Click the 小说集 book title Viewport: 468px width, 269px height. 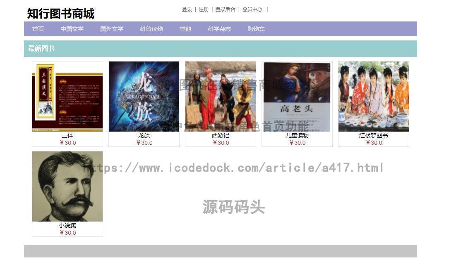coord(67,225)
